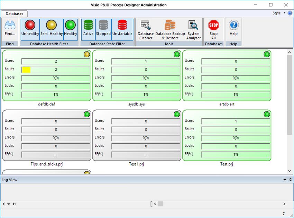Click the Users value in Test.prj
The width and height of the screenshot is (294, 218).
tap(236, 121)
